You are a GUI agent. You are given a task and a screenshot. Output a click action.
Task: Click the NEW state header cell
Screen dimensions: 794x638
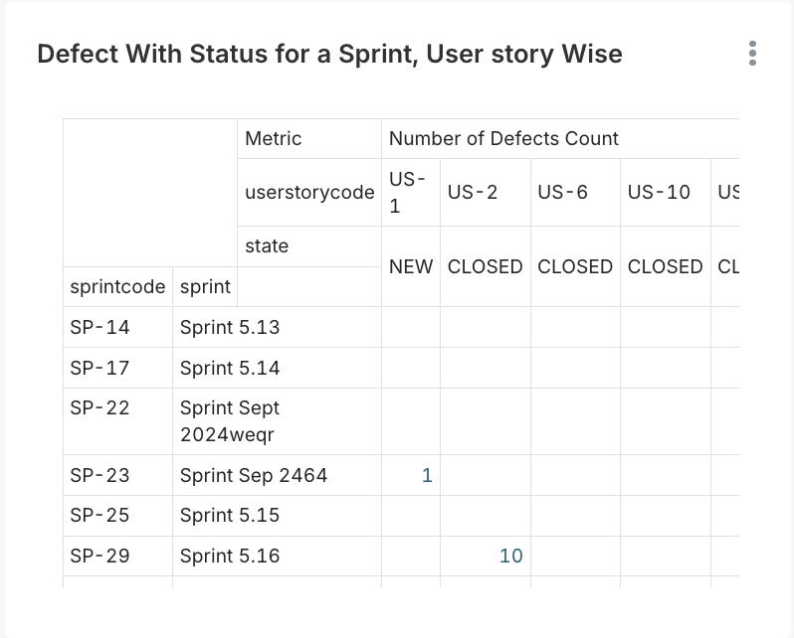411,266
